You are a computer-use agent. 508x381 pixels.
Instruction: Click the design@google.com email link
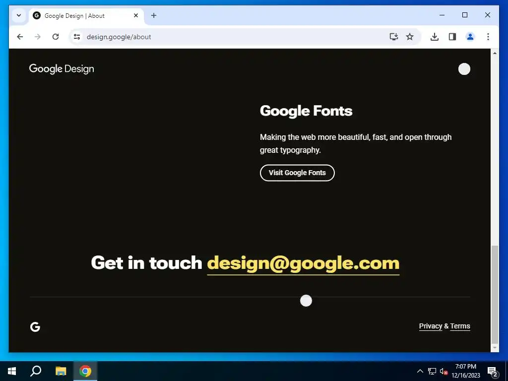tap(303, 263)
